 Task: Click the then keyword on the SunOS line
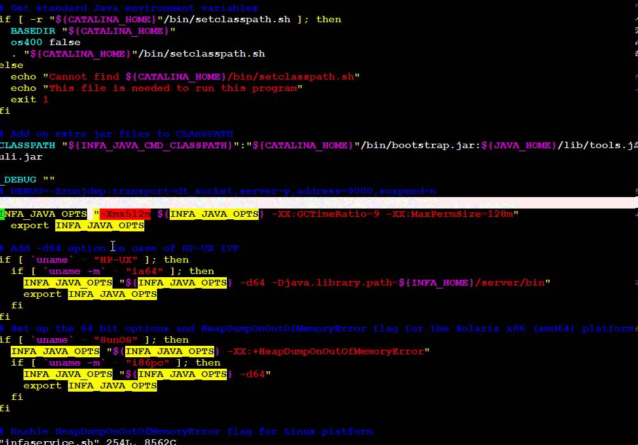[x=176, y=340]
